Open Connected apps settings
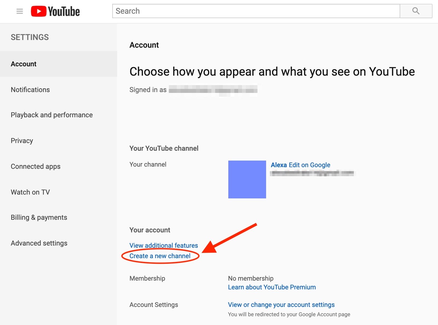The image size is (438, 325). [35, 166]
